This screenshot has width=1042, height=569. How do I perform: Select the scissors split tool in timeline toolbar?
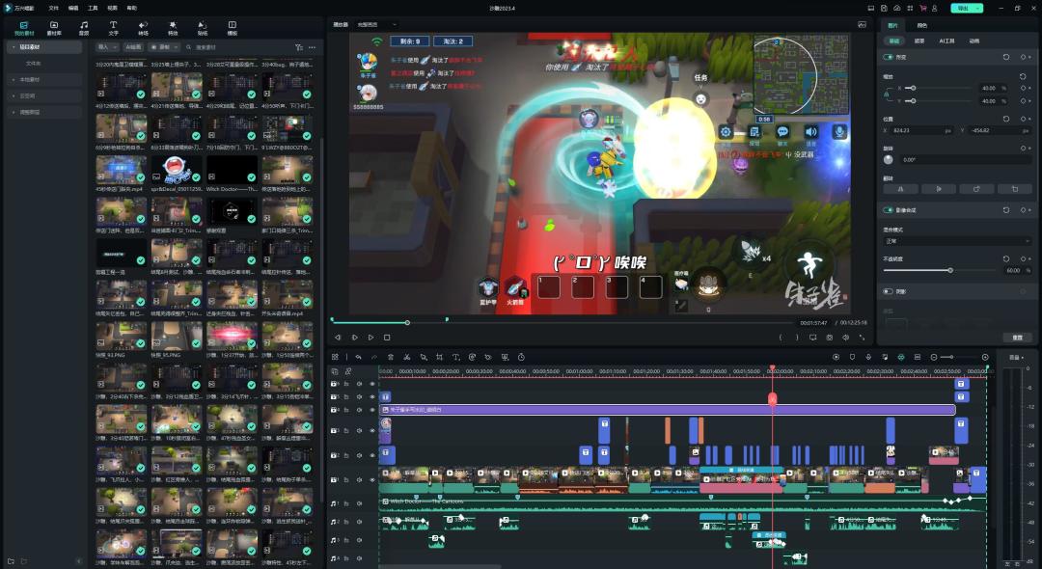407,357
